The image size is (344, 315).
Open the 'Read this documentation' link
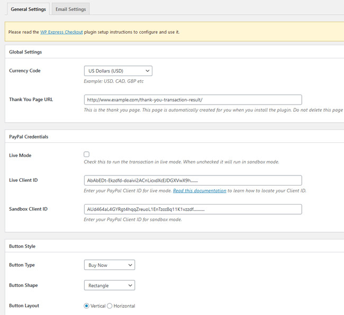pos(200,191)
